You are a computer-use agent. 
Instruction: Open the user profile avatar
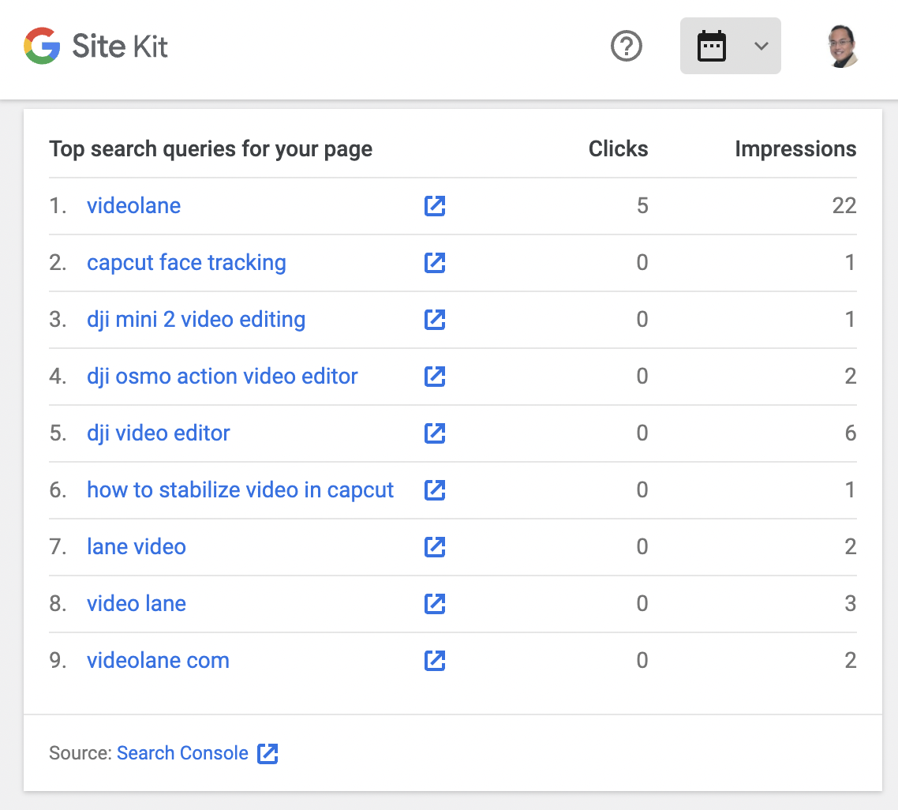pyautogui.click(x=842, y=46)
